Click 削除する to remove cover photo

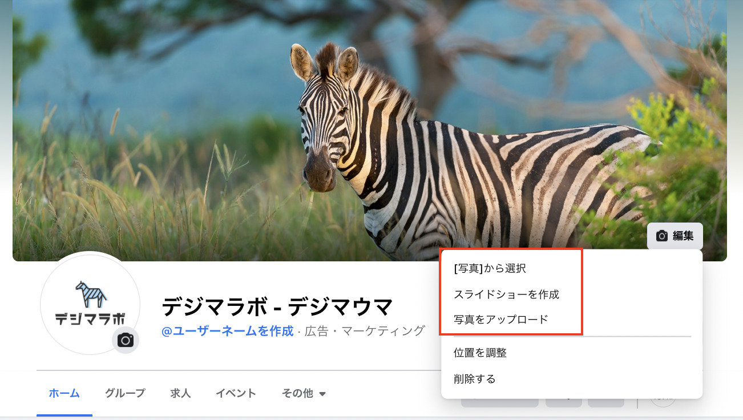[474, 379]
